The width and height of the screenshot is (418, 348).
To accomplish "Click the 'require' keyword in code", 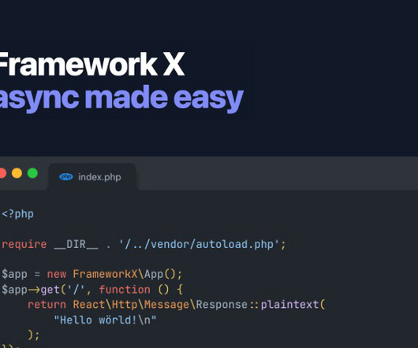I will click(24, 245).
